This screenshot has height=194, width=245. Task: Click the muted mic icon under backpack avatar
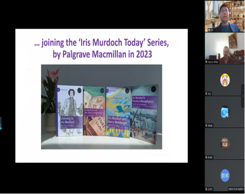point(206,157)
